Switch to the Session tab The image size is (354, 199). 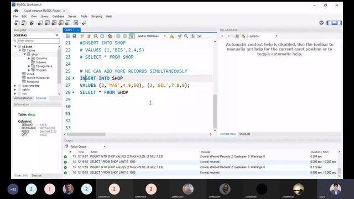[x=37, y=175]
